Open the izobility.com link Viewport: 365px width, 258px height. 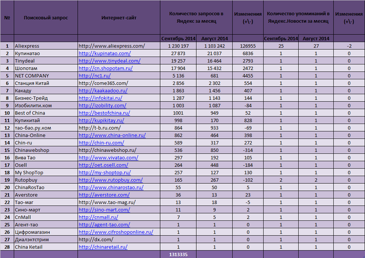102,105
